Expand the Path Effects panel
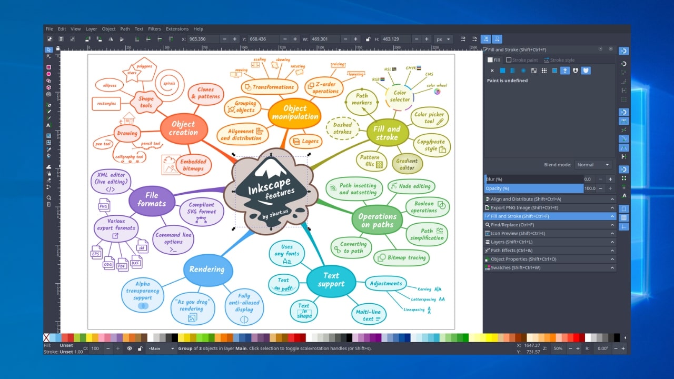Viewport: 674px width, 379px height. pos(549,251)
